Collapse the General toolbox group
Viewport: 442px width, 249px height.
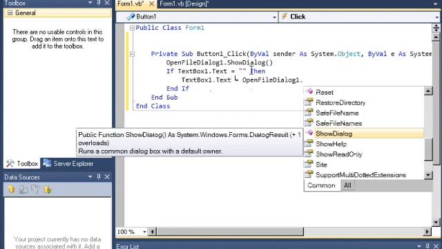[10, 13]
